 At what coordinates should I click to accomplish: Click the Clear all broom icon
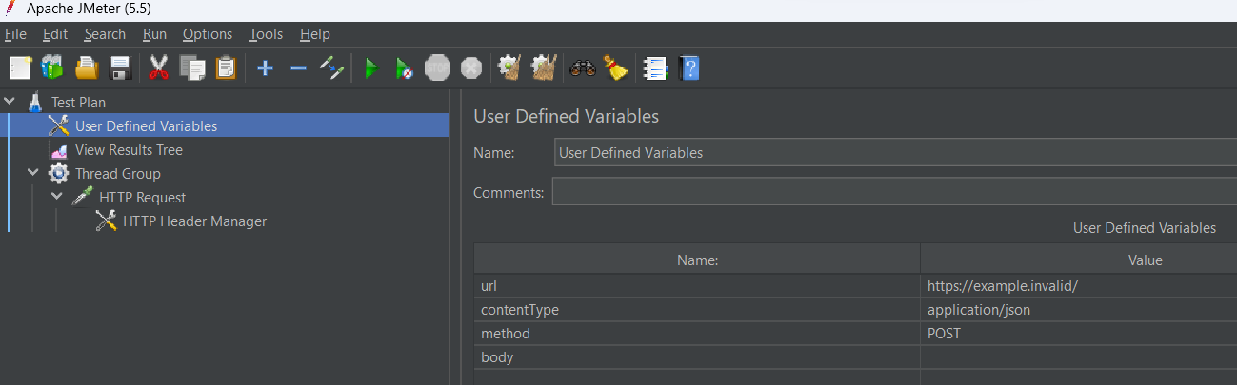616,68
